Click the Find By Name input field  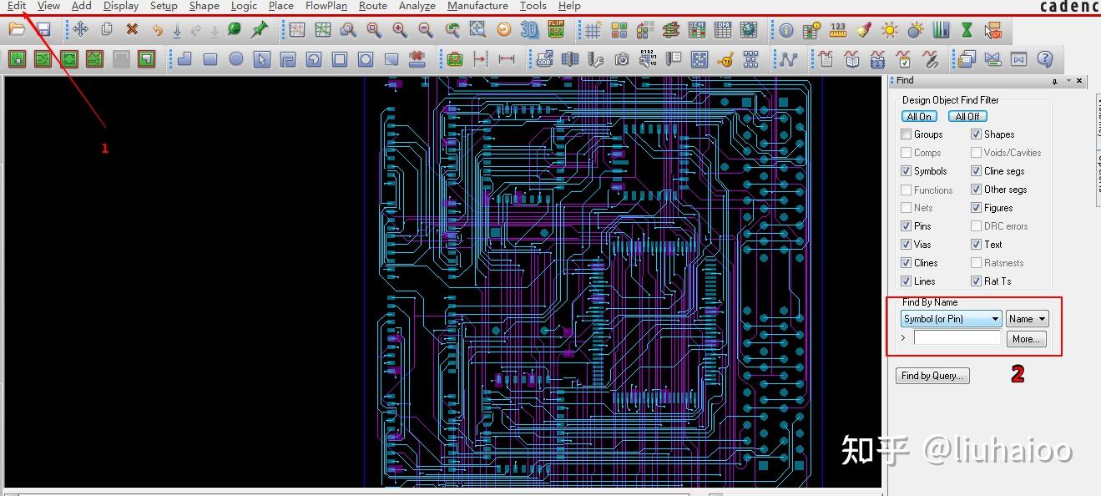pos(957,337)
